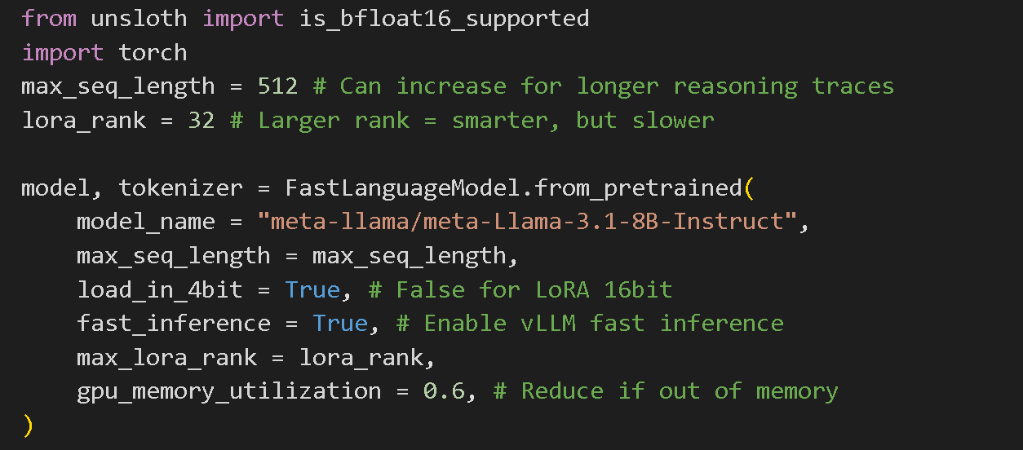Click the from_pretrained method call

[638, 188]
